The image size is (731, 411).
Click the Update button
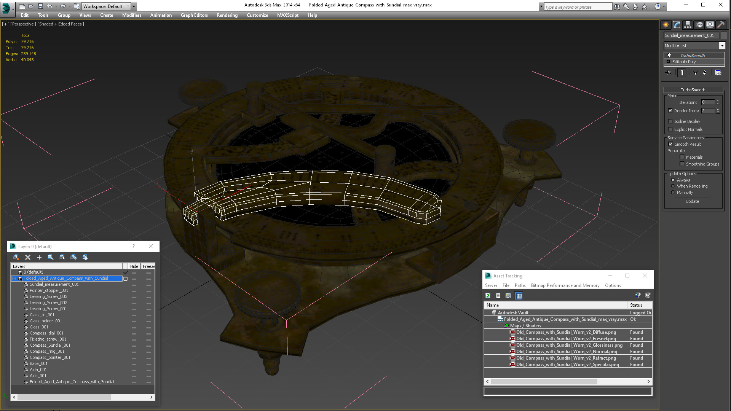(x=693, y=201)
